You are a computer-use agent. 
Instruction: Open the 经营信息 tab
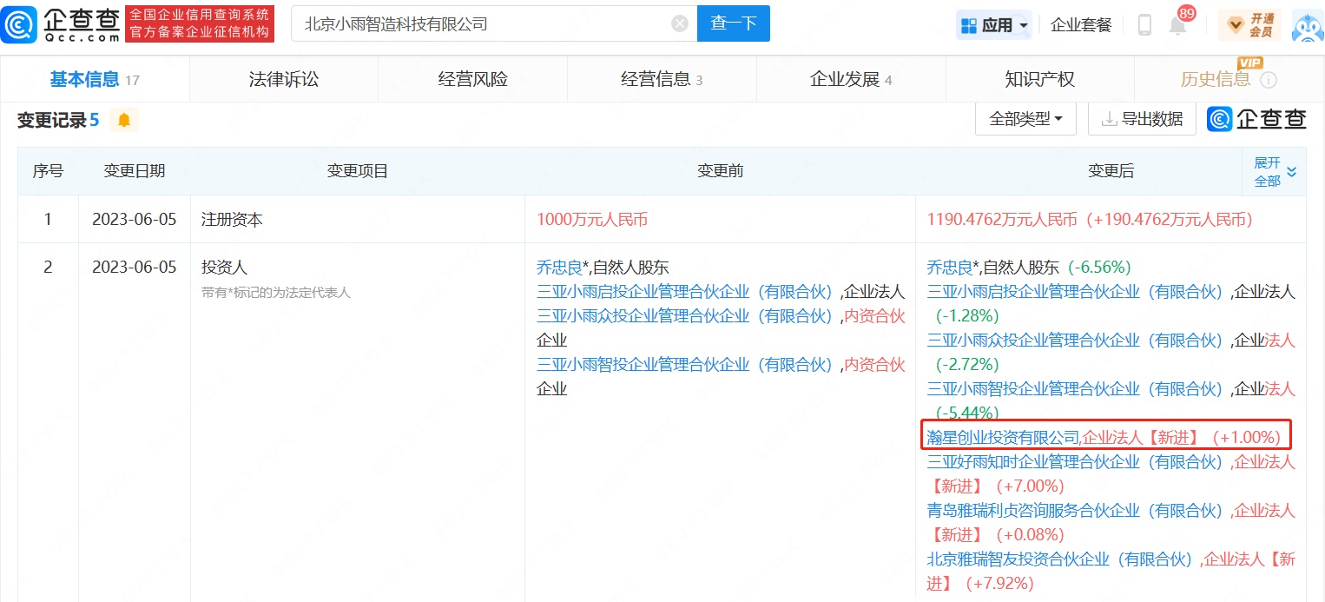coord(662,80)
